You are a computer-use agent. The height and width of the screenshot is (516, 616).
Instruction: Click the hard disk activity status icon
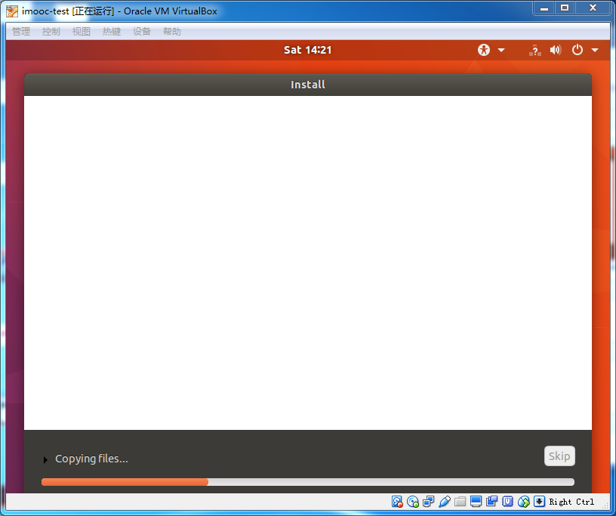coord(397,502)
